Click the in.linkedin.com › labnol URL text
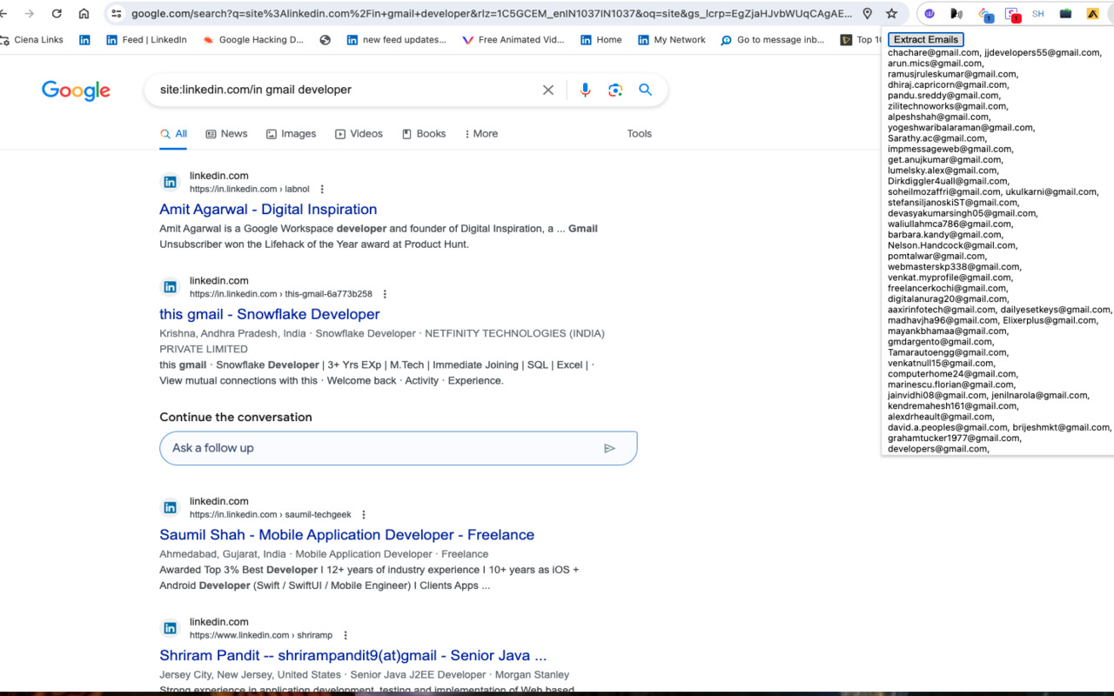1114x696 pixels. [250, 190]
